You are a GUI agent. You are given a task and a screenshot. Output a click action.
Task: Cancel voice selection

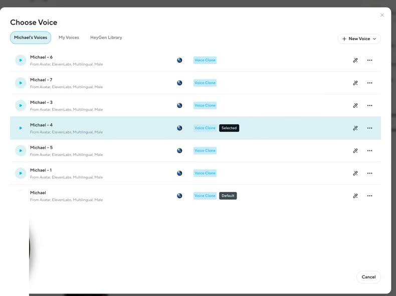coord(368,277)
